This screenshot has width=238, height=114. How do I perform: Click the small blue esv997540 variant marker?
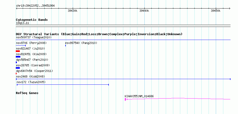coord(66,45)
